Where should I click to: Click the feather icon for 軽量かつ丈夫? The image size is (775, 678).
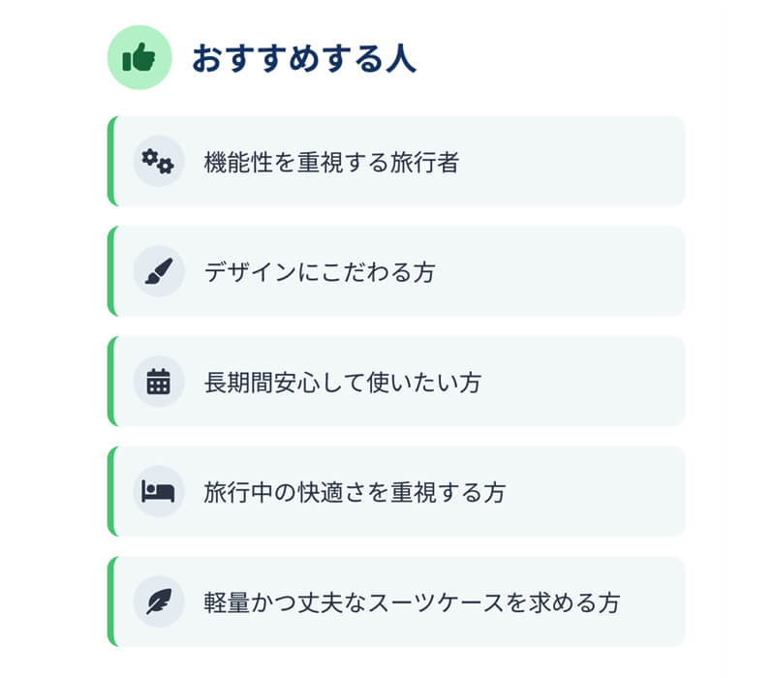point(158,601)
